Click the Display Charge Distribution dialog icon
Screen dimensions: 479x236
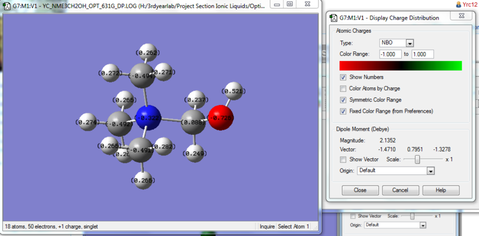tap(334, 18)
